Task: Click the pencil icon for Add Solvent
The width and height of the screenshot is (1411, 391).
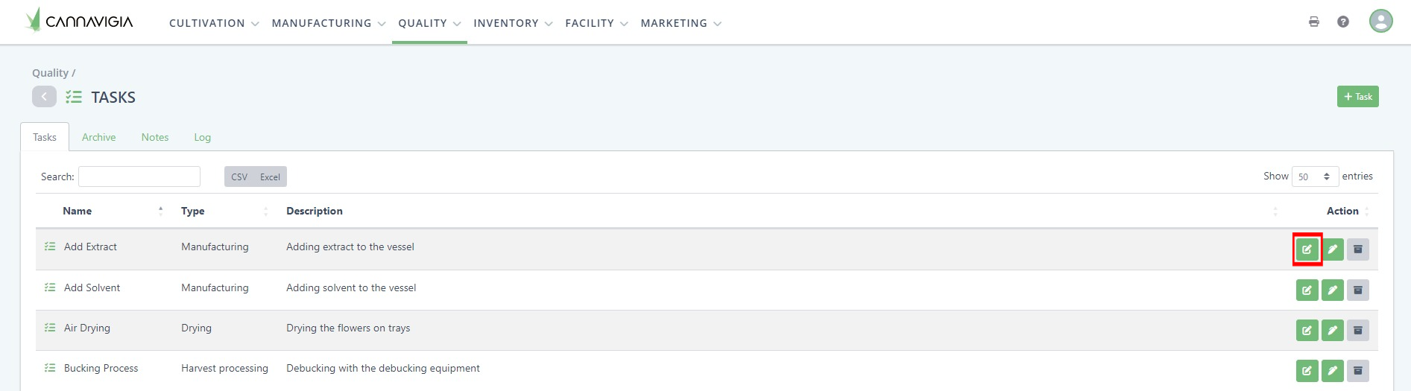Action: click(x=1332, y=290)
